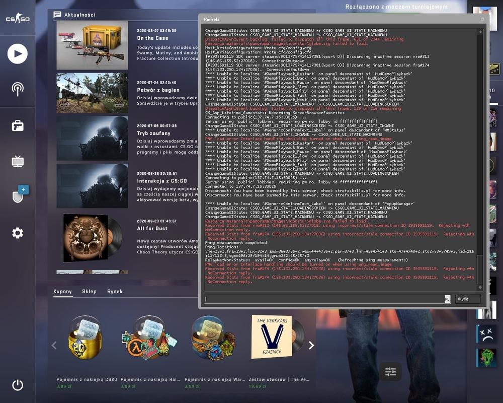Screen dimensions: 503x403
Task: Select the green skull friend avatar
Action: [x=486, y=358]
